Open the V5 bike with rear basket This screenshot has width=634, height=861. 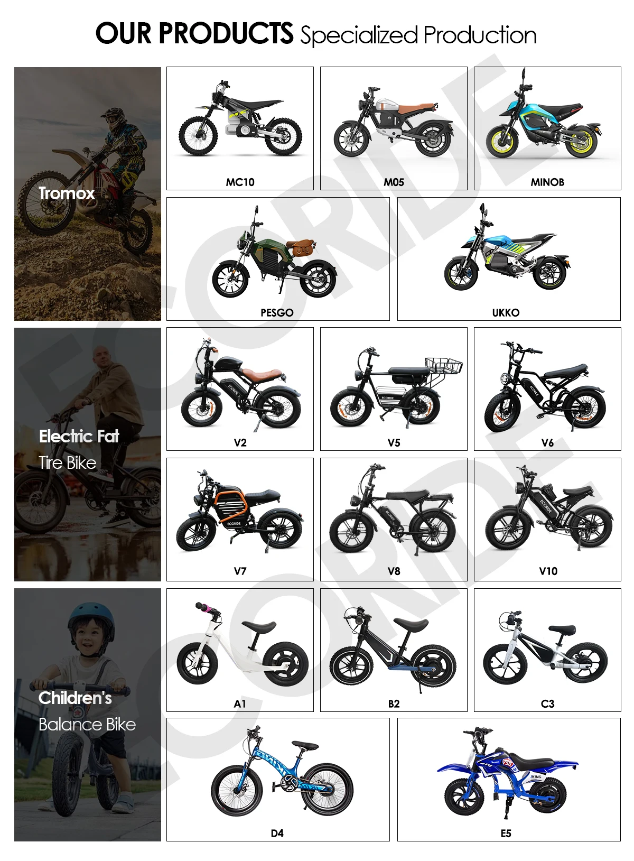[394, 389]
